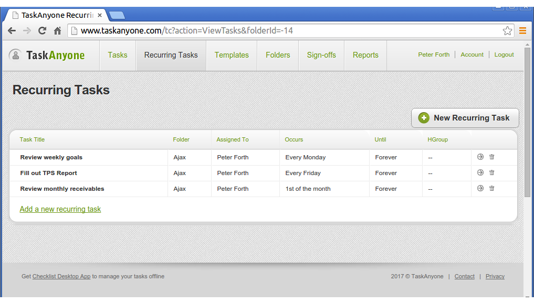Image resolution: width=534 pixels, height=304 pixels.
Task: Sort by the Until column header
Action: point(380,139)
